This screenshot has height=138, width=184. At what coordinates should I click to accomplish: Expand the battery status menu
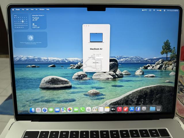[x=159, y=10]
